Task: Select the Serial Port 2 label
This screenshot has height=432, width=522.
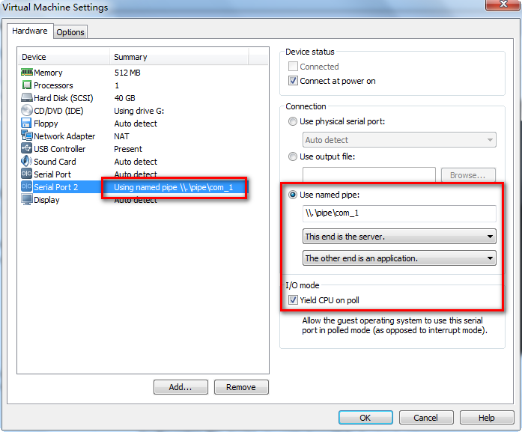Action: (x=56, y=187)
